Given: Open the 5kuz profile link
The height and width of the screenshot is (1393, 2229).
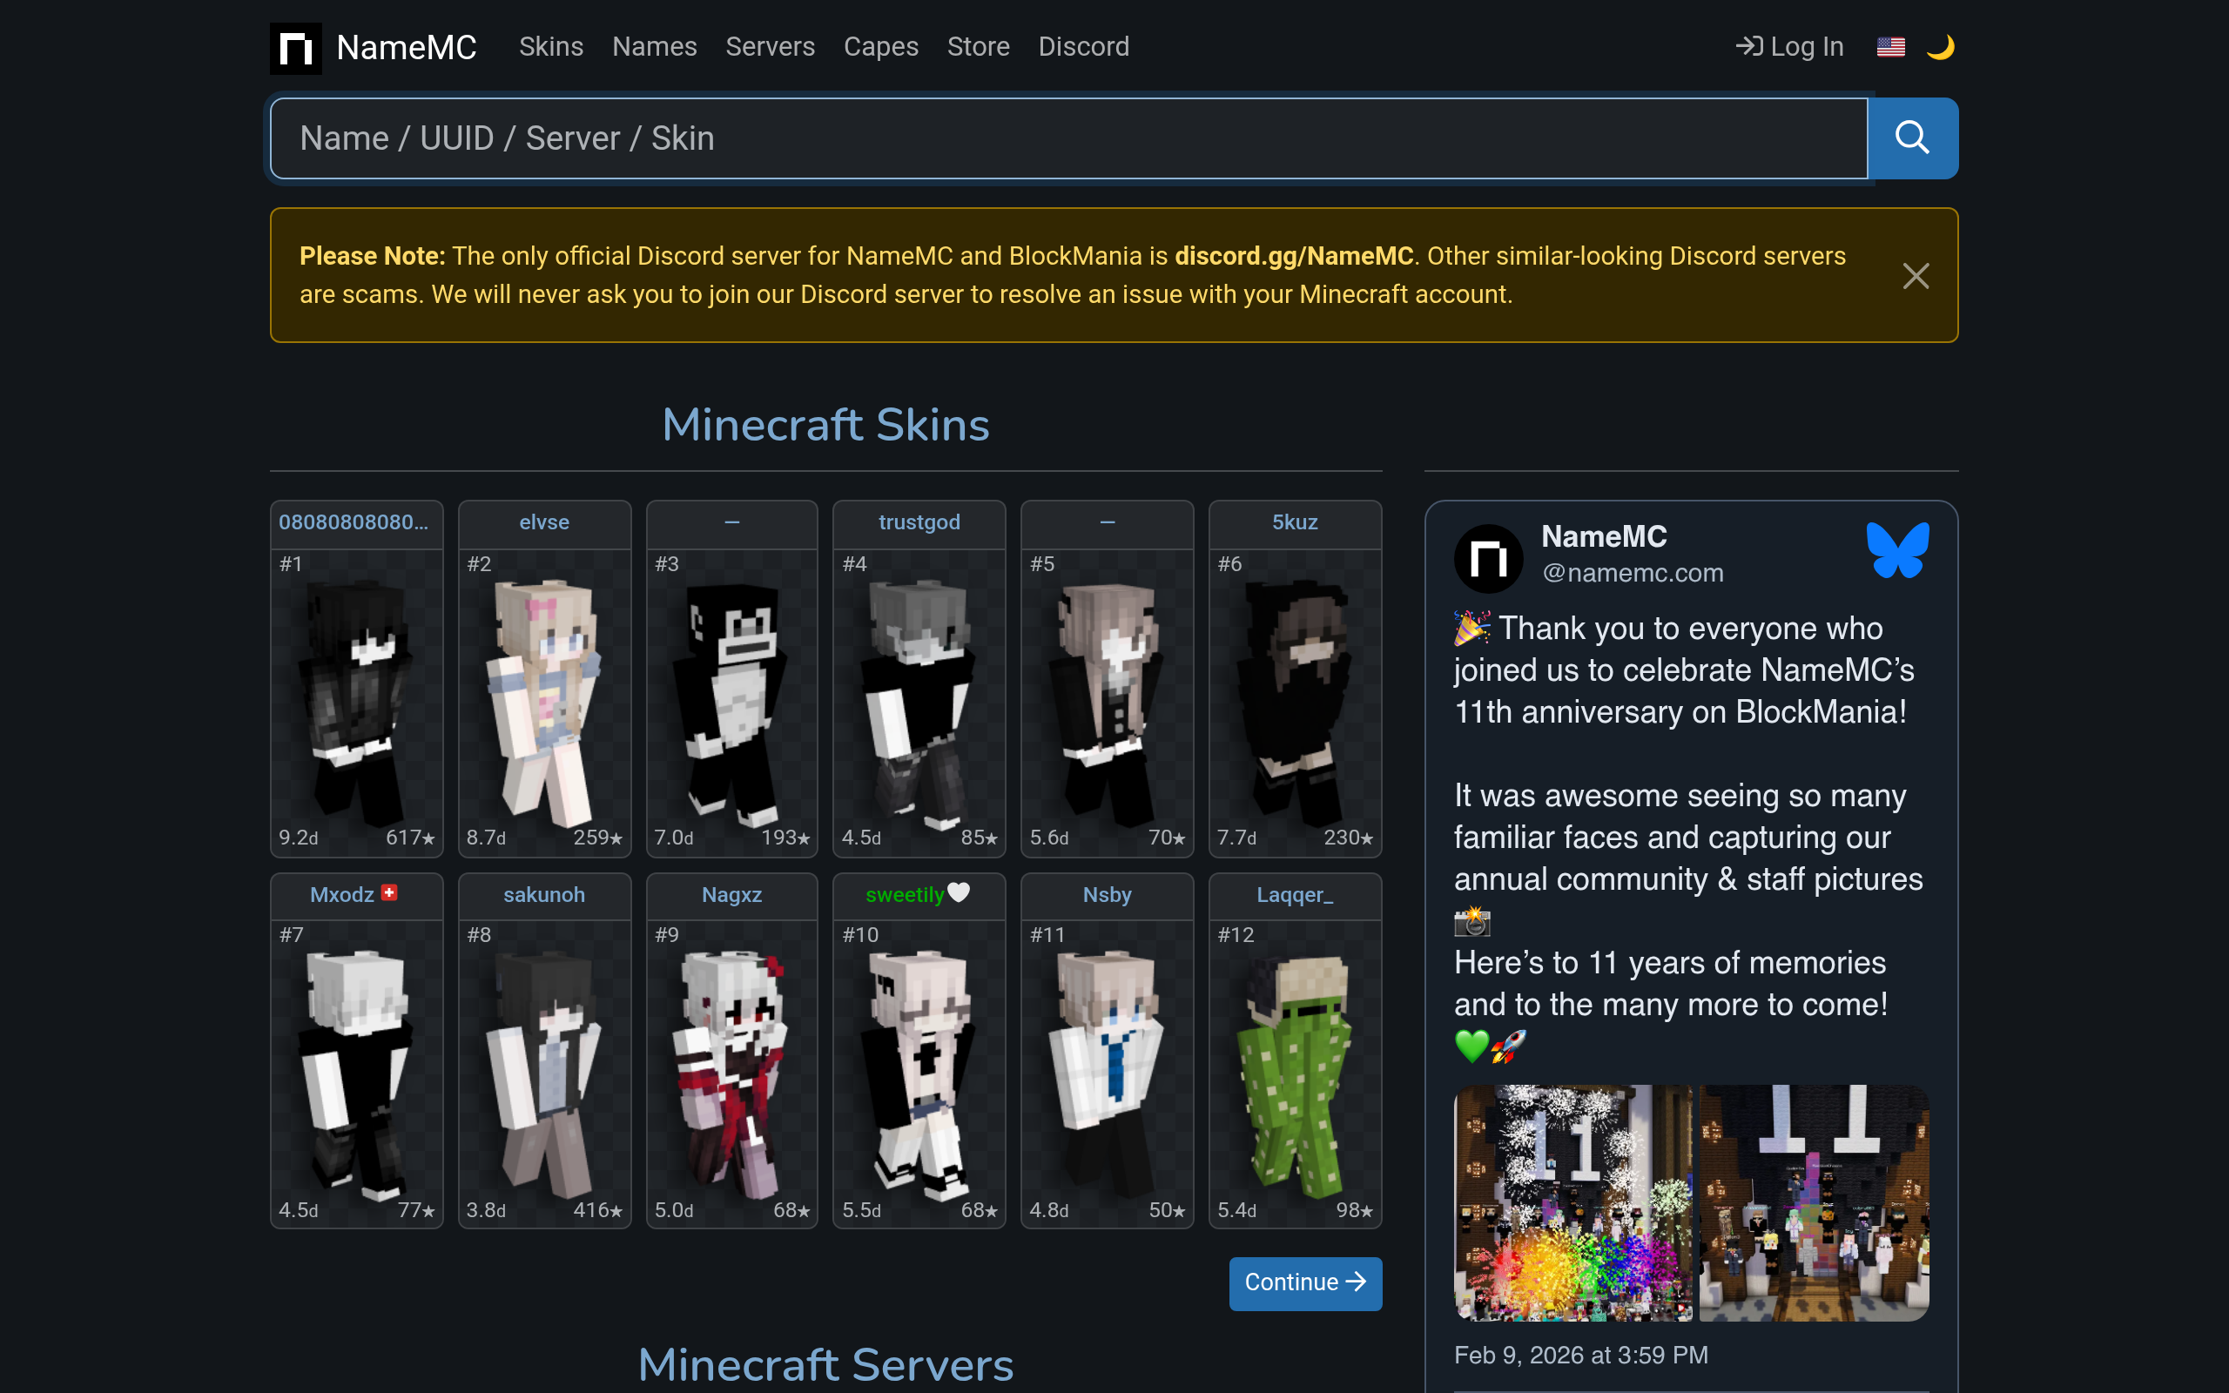Looking at the screenshot, I should click(x=1295, y=522).
